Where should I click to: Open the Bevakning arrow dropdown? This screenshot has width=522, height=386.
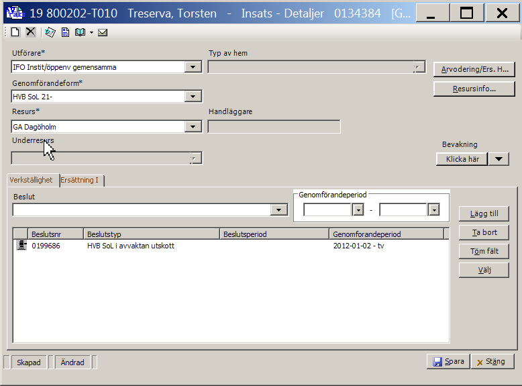tap(499, 159)
